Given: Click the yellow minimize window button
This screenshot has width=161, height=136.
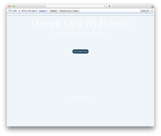Looking at the screenshot, I should pyautogui.click(x=12, y=6).
